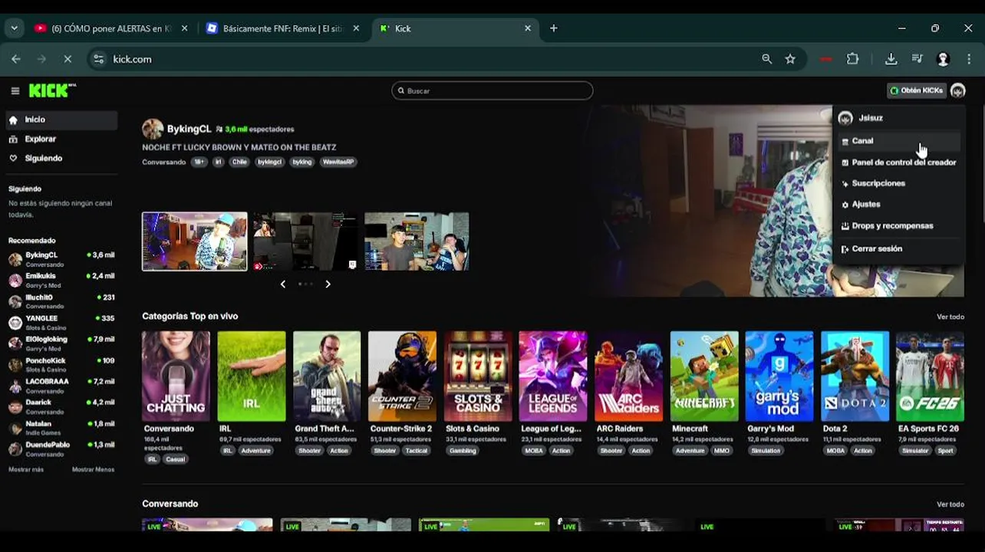Open League of Legends category card

[553, 376]
